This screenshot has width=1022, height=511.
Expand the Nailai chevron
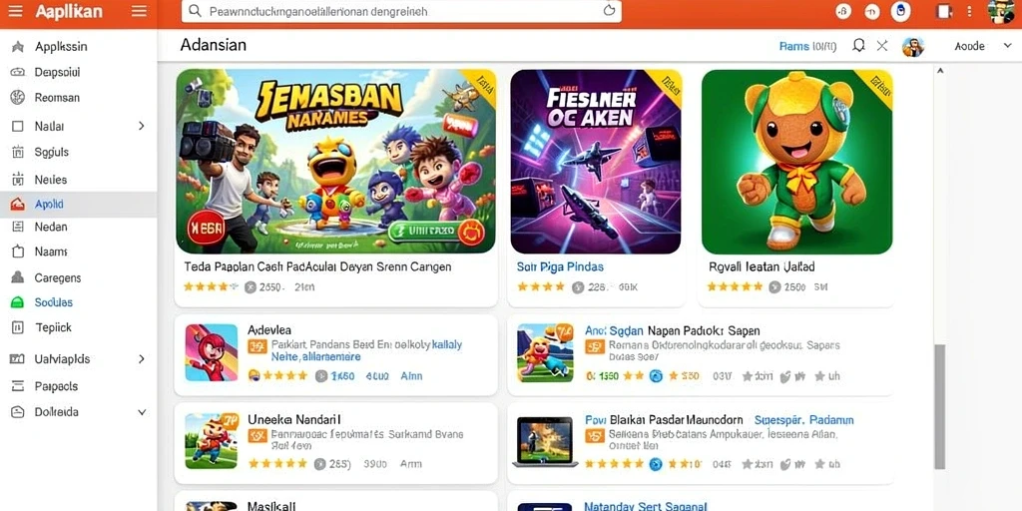coord(142,126)
